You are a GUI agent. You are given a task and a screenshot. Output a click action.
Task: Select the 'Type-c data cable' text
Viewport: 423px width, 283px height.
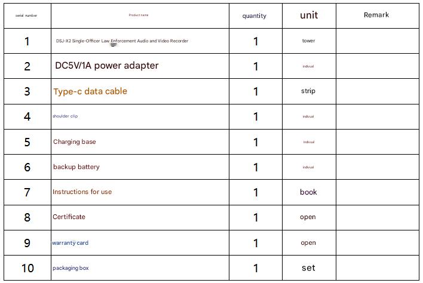coord(90,91)
